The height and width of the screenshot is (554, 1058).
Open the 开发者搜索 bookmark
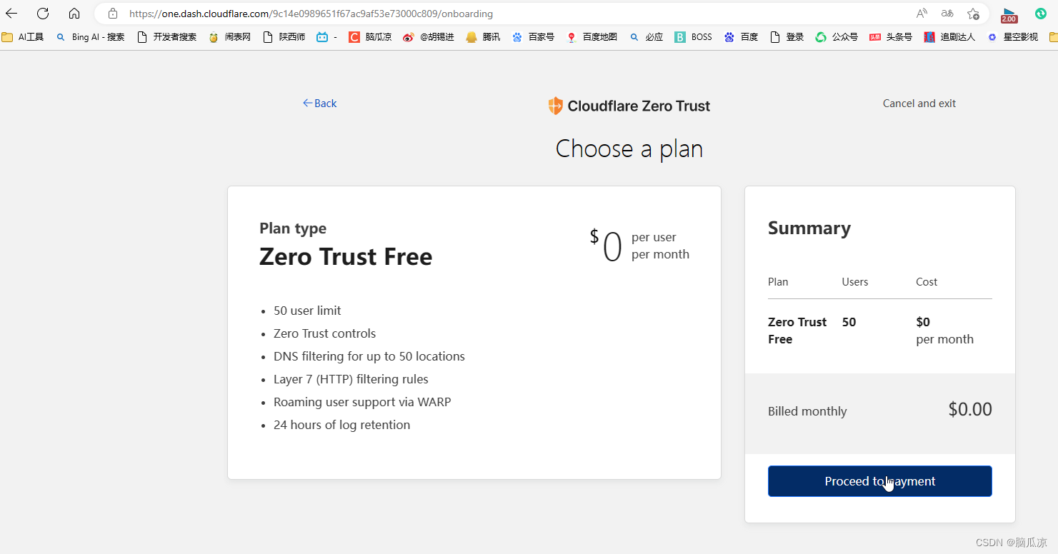tap(166, 37)
